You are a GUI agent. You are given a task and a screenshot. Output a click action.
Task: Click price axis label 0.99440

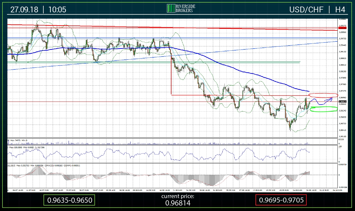tap(343, 45)
